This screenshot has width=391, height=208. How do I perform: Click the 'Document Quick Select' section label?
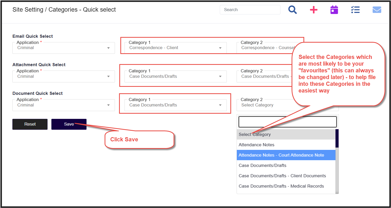(37, 93)
